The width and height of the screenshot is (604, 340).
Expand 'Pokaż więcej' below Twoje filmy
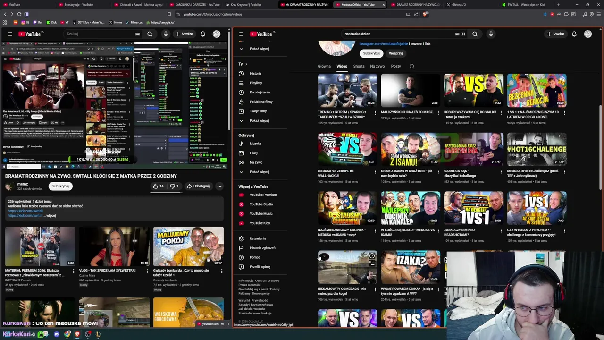[259, 121]
